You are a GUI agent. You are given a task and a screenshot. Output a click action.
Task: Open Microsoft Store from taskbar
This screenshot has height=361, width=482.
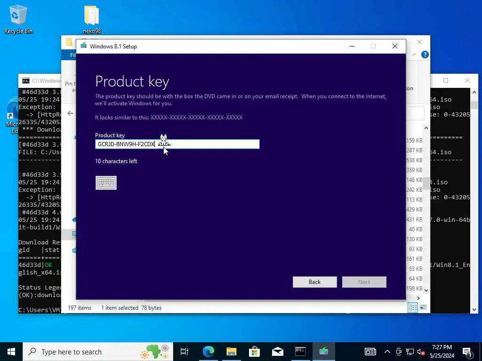pyautogui.click(x=254, y=352)
